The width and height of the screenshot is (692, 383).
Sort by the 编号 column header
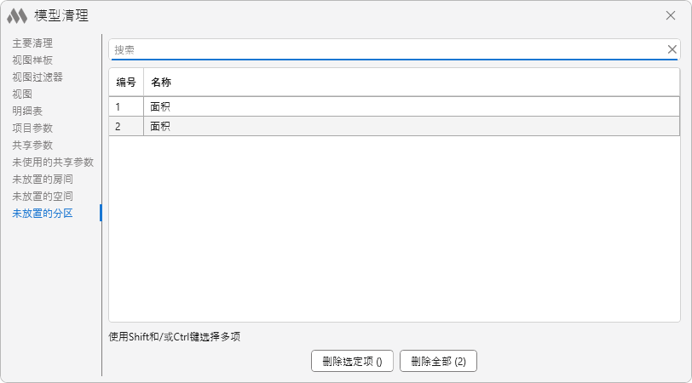click(126, 83)
